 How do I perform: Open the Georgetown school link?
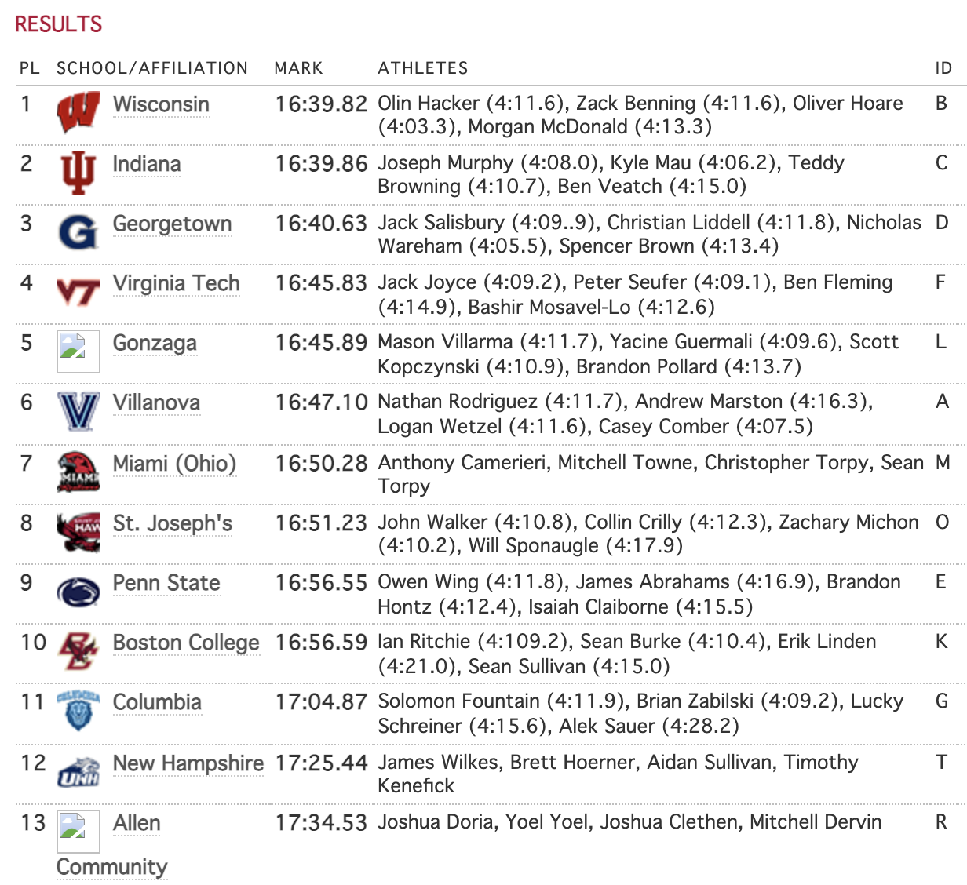click(172, 224)
